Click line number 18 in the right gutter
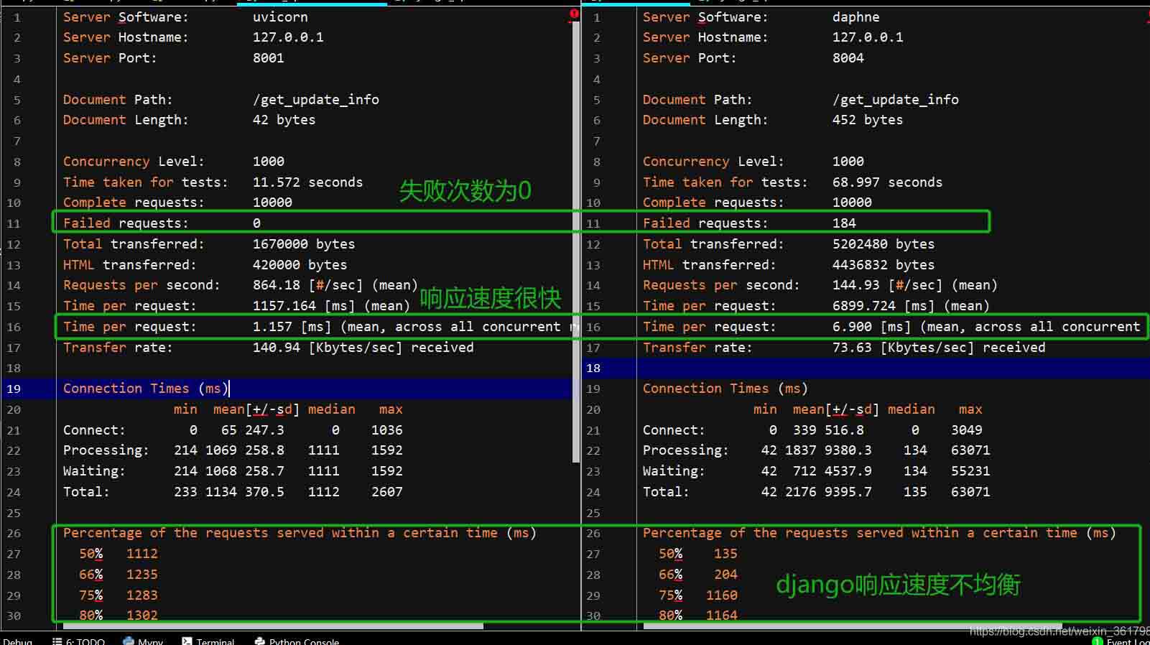 tap(593, 368)
